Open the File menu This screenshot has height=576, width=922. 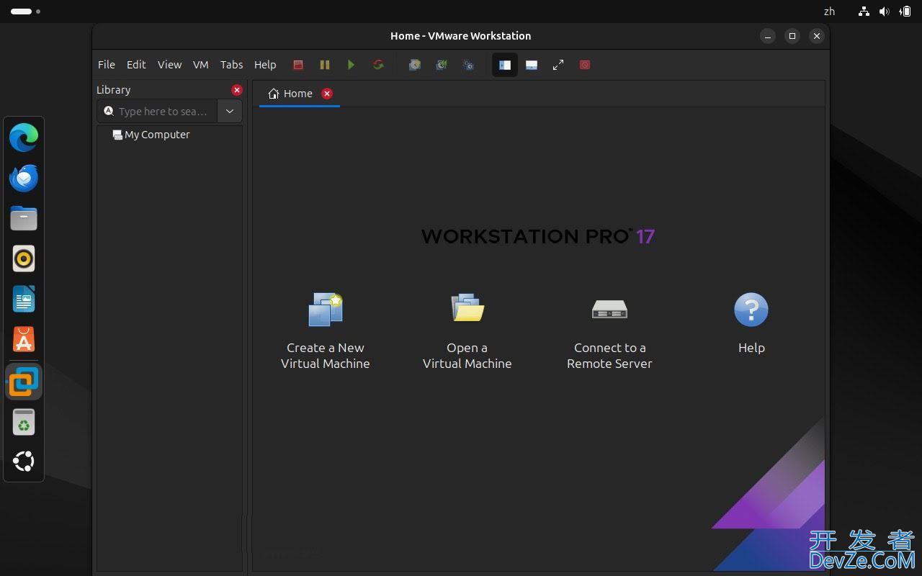pos(107,65)
